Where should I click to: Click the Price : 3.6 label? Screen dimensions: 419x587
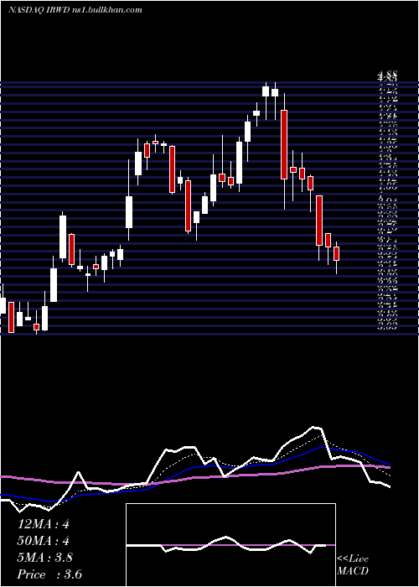49,574
